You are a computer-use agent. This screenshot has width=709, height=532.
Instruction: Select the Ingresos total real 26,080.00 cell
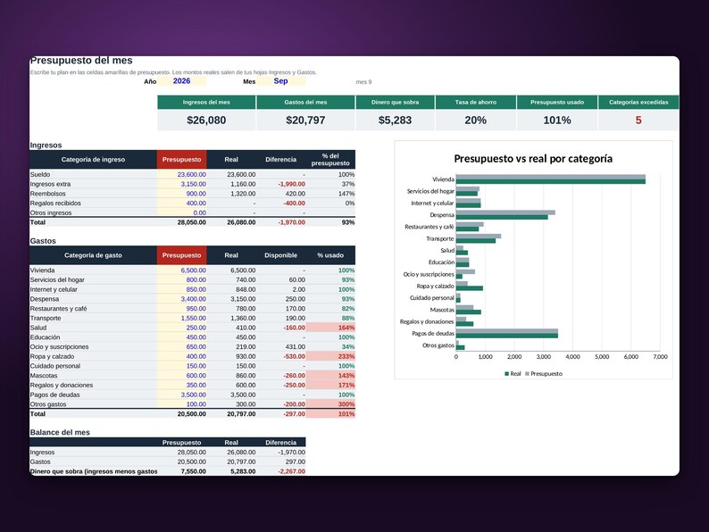coord(231,222)
